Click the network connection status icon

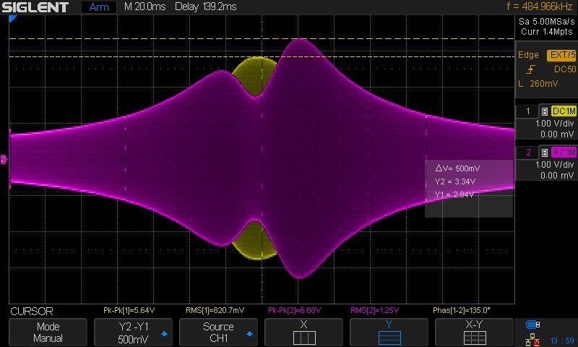(x=533, y=338)
